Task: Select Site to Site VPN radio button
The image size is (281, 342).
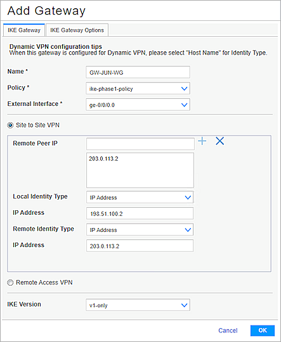Action: pos(10,125)
